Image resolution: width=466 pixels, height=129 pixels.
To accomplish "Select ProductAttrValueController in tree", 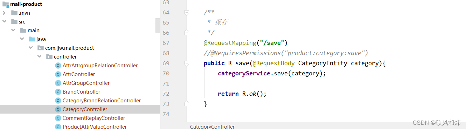I will point(95,127).
